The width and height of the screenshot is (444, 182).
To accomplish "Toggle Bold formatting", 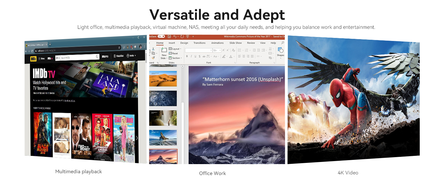I will point(187,56).
